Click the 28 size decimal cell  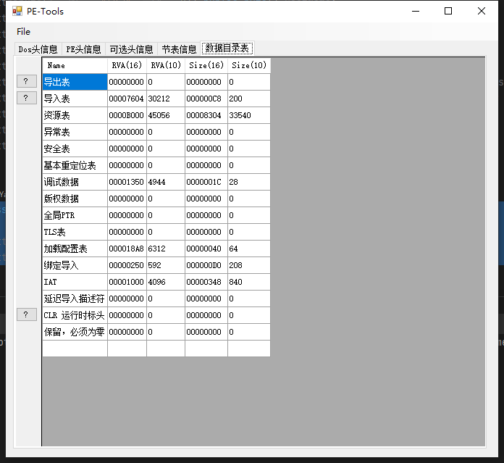249,182
